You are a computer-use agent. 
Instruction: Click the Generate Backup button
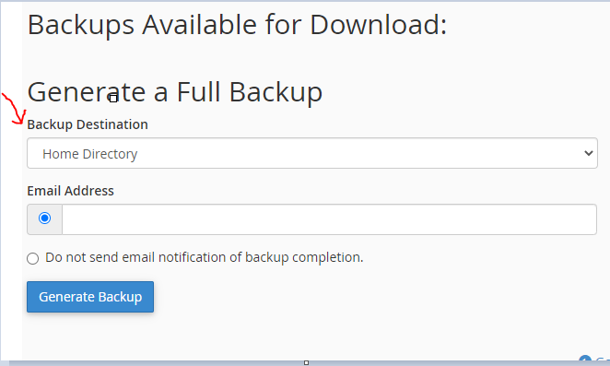(x=90, y=297)
